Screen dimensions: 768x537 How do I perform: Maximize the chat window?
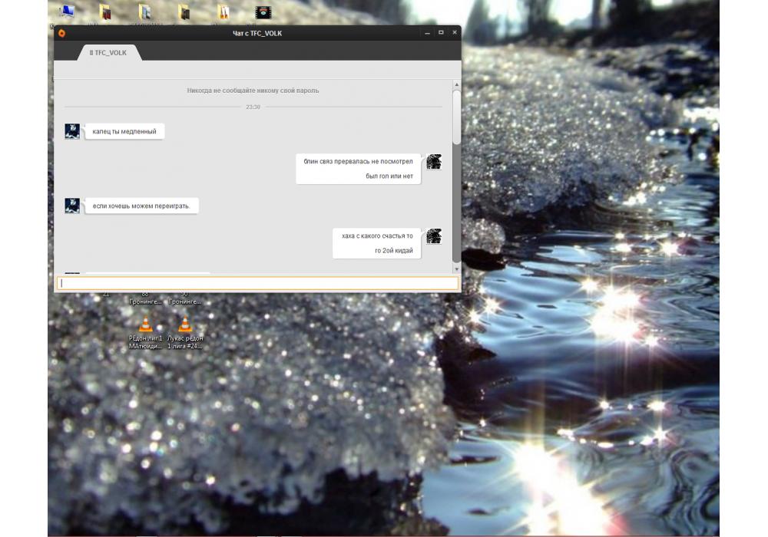tap(441, 32)
